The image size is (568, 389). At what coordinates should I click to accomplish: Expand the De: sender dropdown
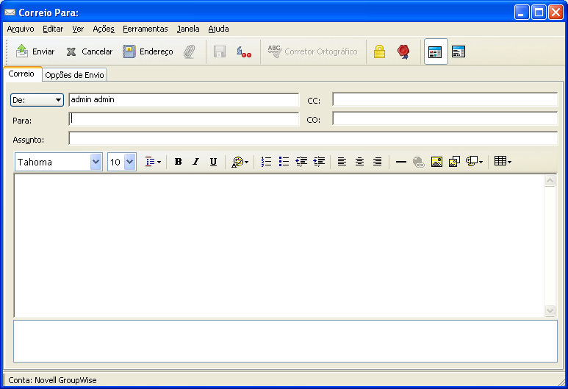pos(37,100)
